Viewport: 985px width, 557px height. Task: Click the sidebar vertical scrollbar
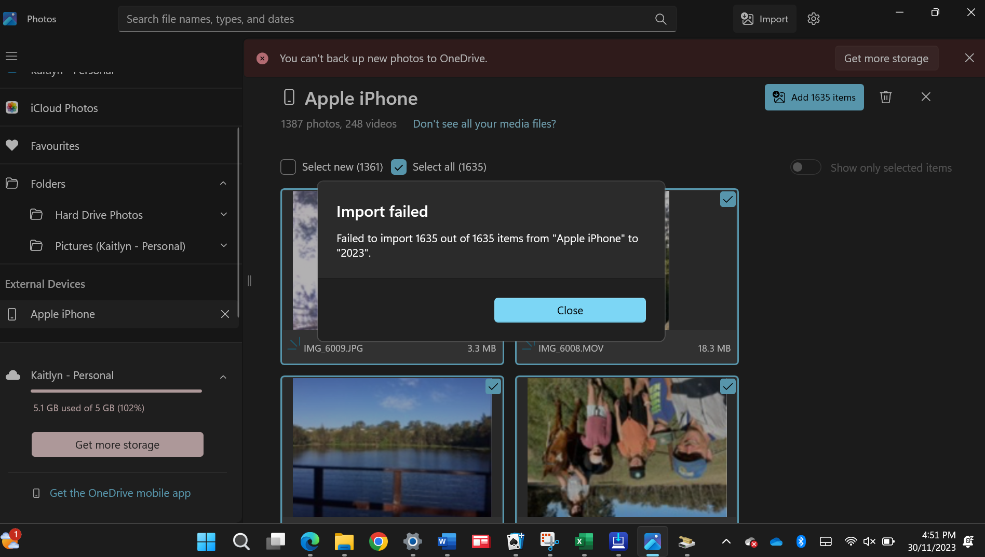click(x=238, y=223)
